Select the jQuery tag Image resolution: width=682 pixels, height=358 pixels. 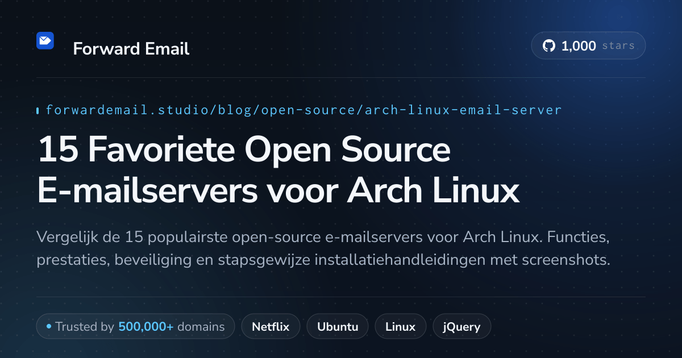click(x=462, y=327)
